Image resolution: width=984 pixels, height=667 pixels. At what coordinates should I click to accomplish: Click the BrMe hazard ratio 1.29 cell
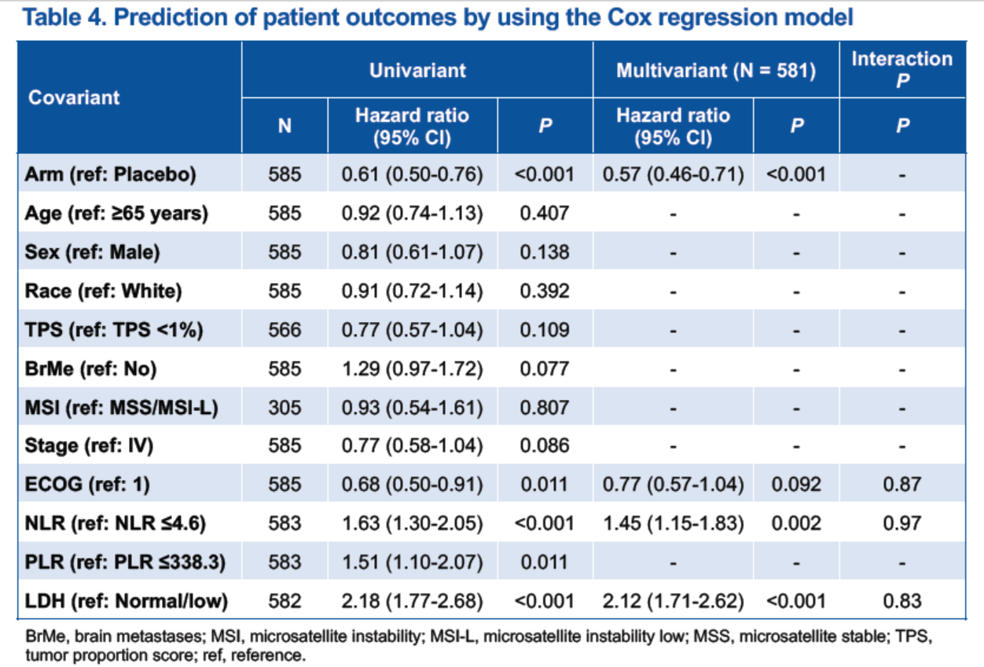tap(412, 368)
